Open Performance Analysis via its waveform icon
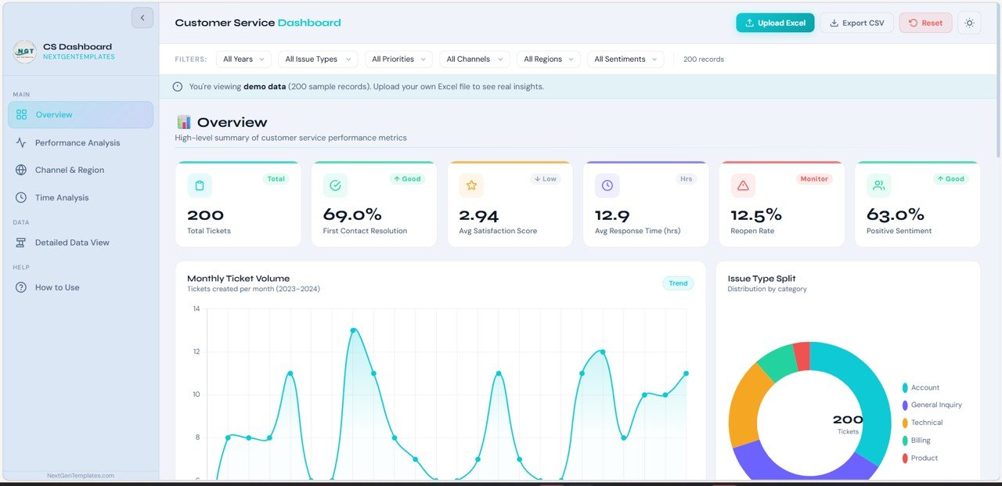Viewport: 1002px width, 486px height. [x=20, y=142]
